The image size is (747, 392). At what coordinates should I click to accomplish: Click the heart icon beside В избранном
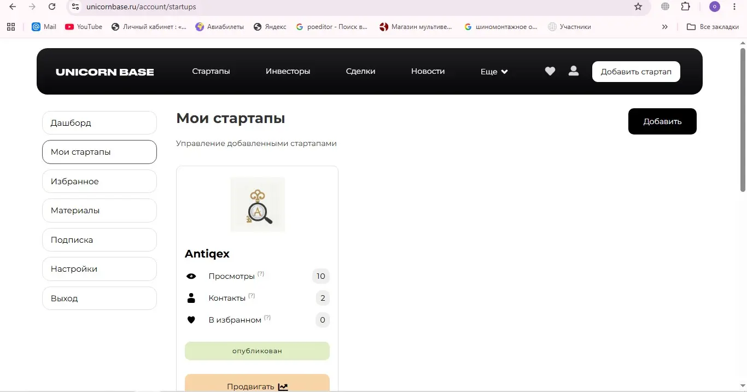191,320
